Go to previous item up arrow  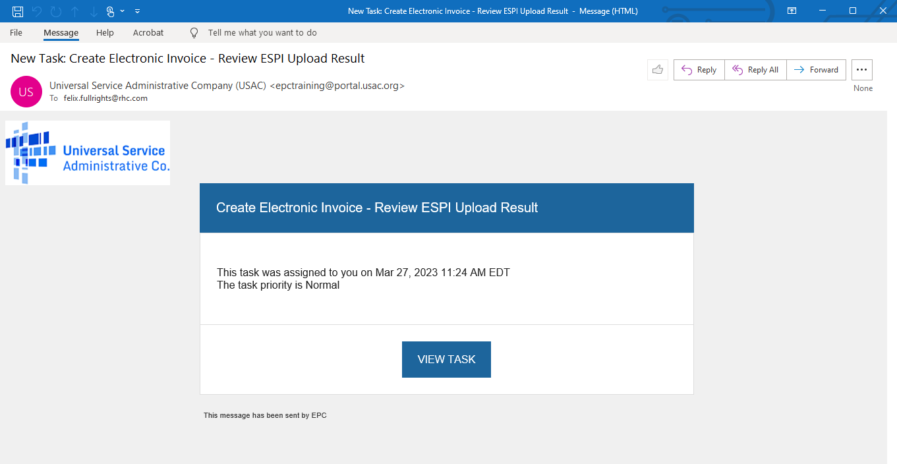tap(74, 11)
